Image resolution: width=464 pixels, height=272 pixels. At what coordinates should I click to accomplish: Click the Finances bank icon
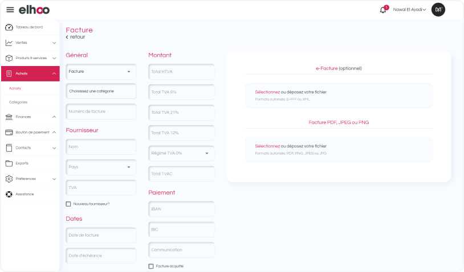click(x=9, y=117)
